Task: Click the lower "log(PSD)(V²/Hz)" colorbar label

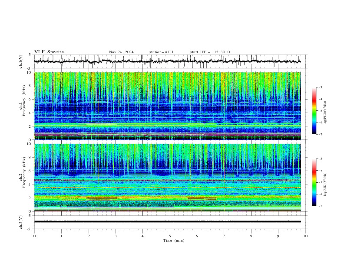Action: 325,184
